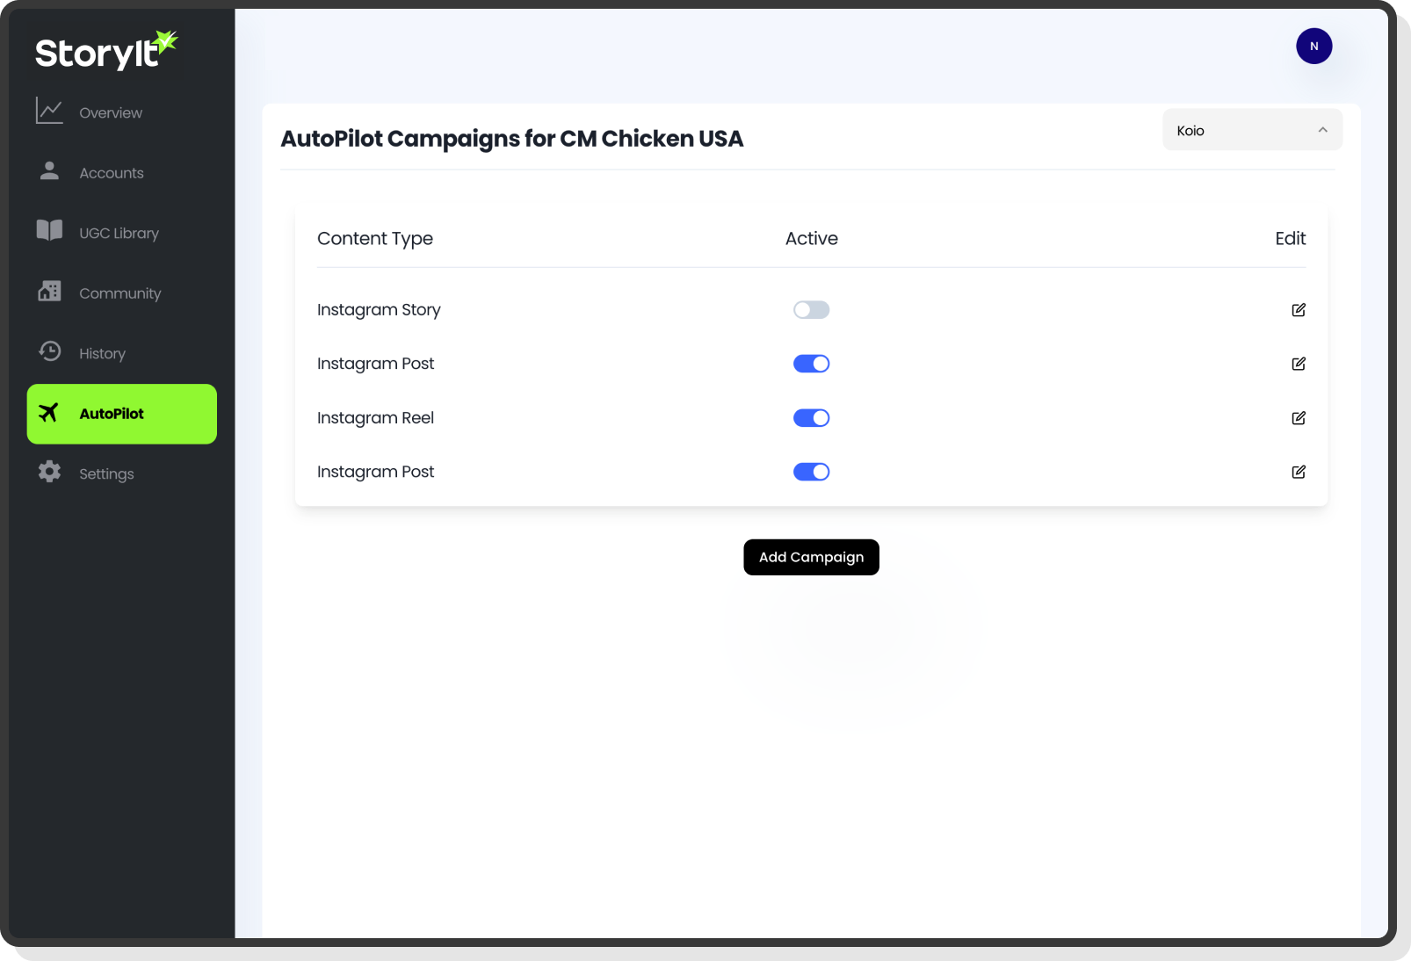Screen dimensions: 1411x961
Task: Click the edit icon for Instagram Reel
Action: [1298, 418]
